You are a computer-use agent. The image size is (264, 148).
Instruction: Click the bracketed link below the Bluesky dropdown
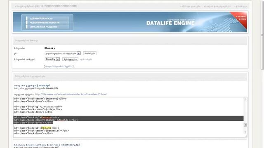point(59,66)
